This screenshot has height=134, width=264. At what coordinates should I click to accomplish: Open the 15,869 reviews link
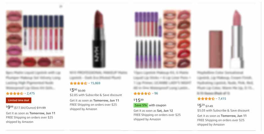pyautogui.click(x=95, y=83)
